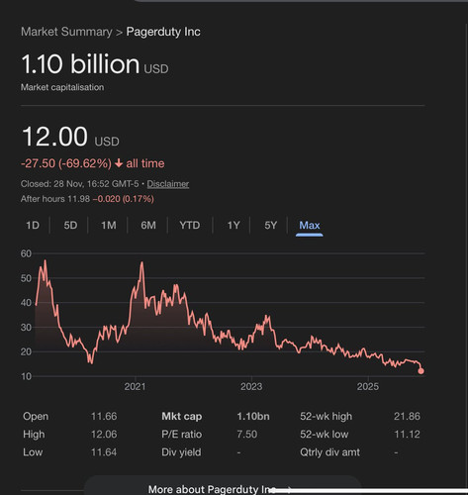
Task: Click the down arrow beside all time
Action: coord(119,163)
